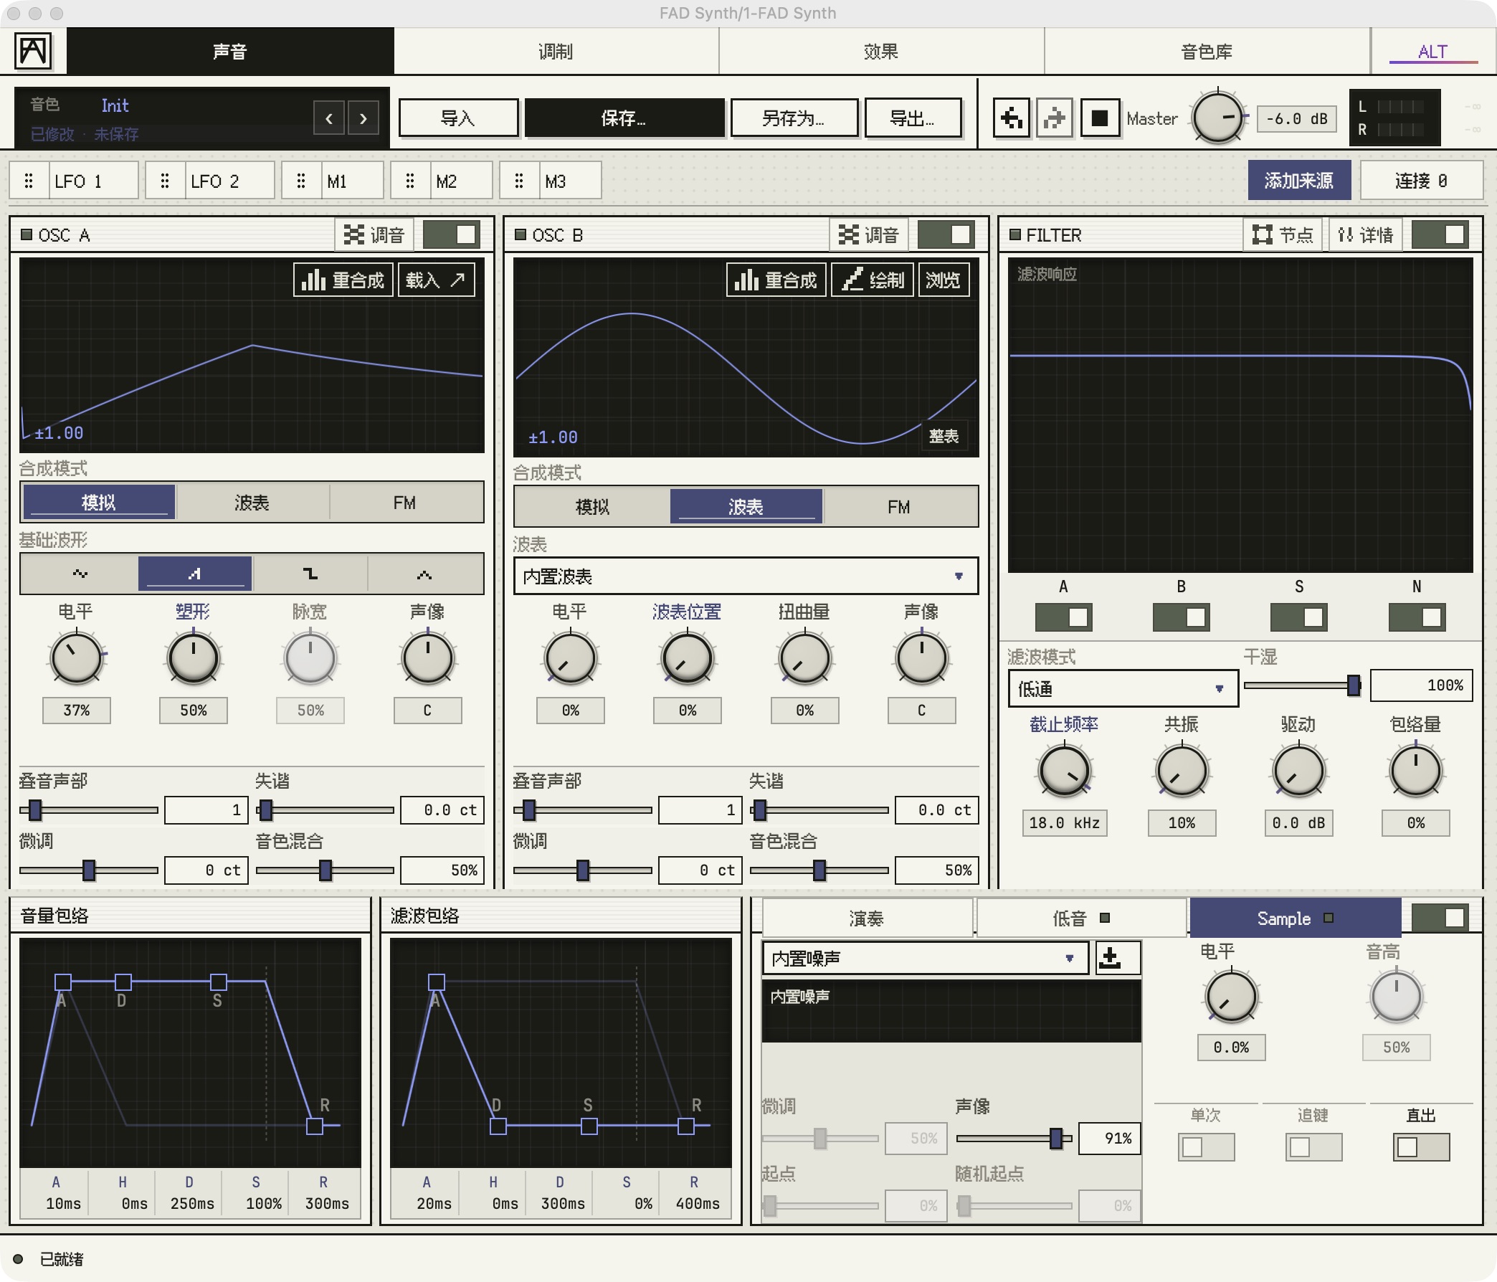Select the sine base waveform icon

[80, 574]
